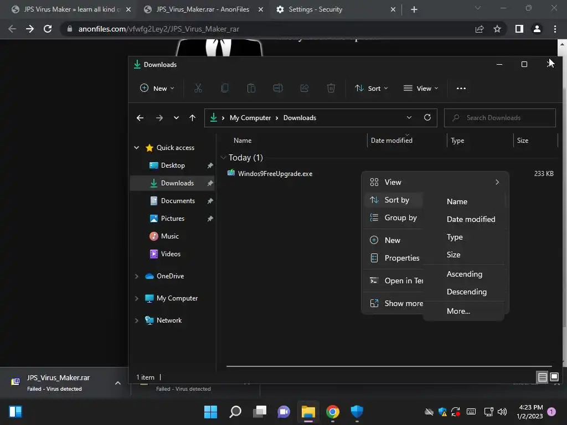Go back in Explorer navigation
567x425 pixels.
pyautogui.click(x=140, y=118)
